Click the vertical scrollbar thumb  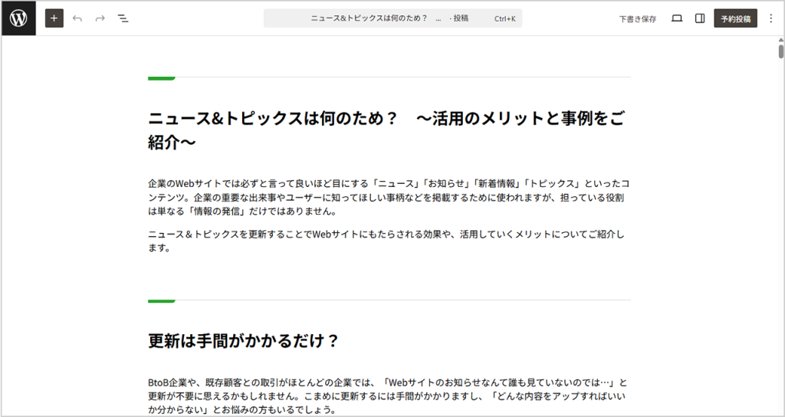(x=781, y=51)
